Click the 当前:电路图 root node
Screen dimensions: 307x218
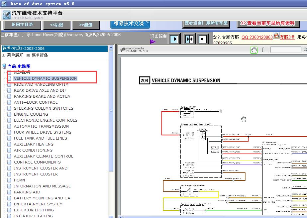19,66
